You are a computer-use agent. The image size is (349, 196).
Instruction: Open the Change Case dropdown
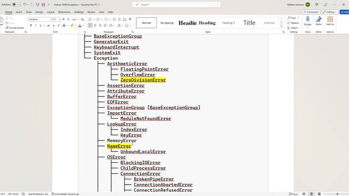pyautogui.click(x=75, y=20)
